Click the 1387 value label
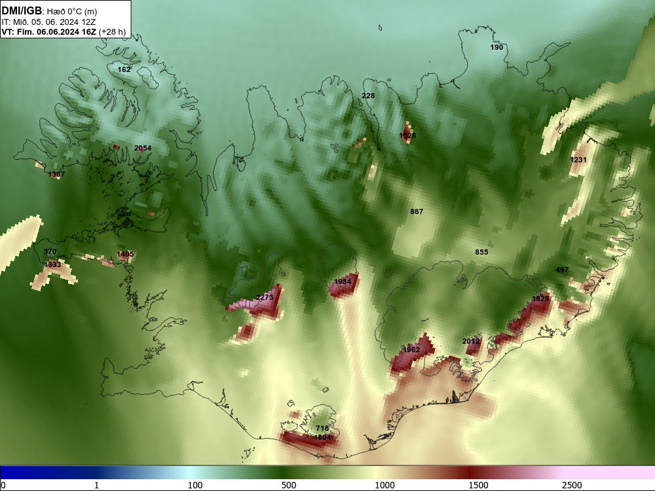Viewport: 655px width, 491px height. (x=57, y=175)
